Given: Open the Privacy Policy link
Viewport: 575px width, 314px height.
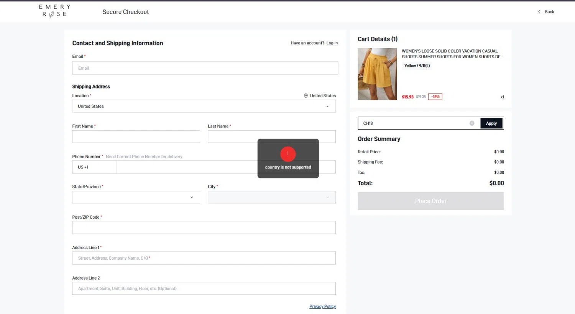Looking at the screenshot, I should click(x=322, y=306).
